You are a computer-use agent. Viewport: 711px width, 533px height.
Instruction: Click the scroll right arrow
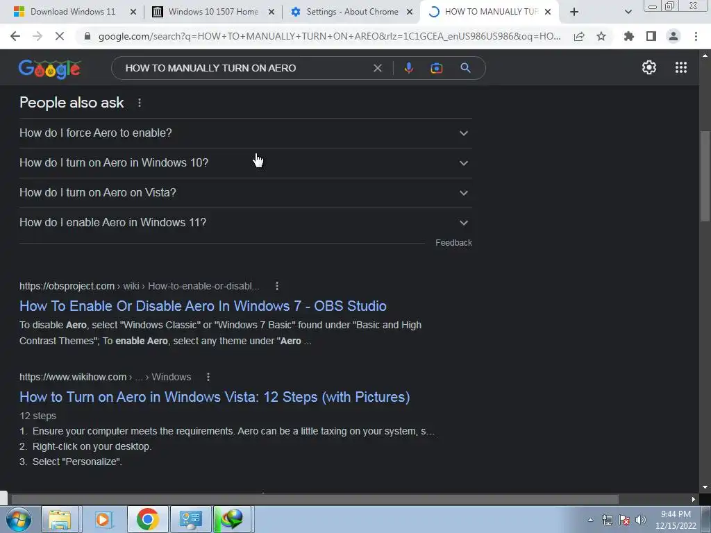click(693, 499)
